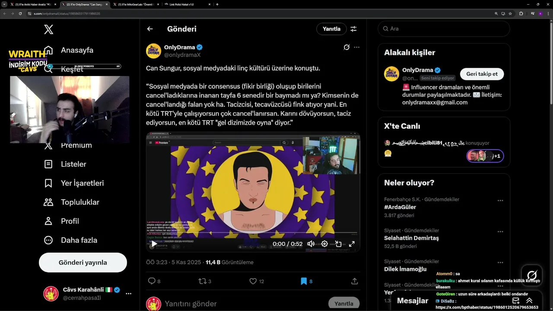Click Grok explain icon on the post

pyautogui.click(x=346, y=48)
